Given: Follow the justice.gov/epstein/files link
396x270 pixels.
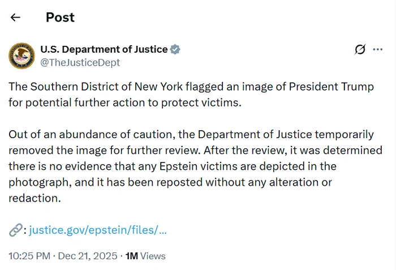Looking at the screenshot, I should 98,230.
